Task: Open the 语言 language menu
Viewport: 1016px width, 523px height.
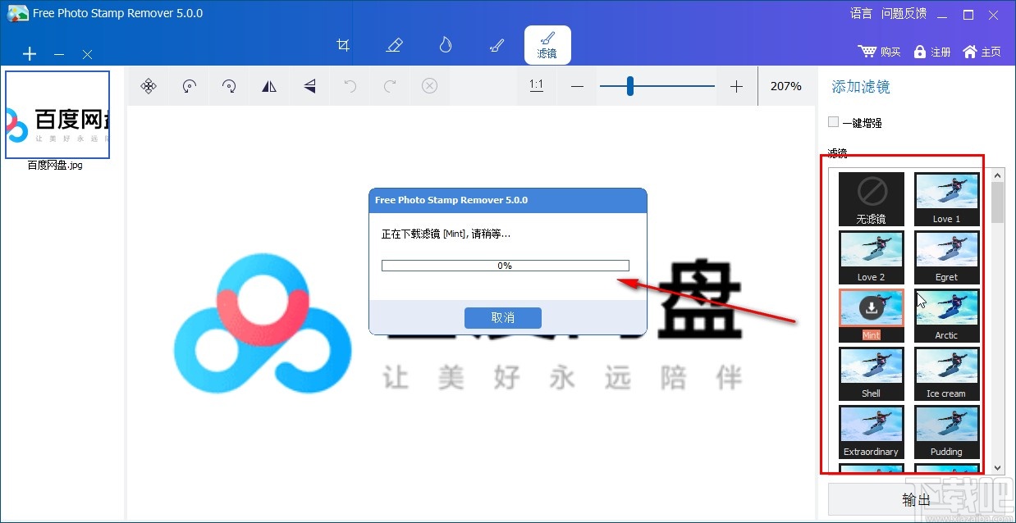Action: [x=860, y=13]
